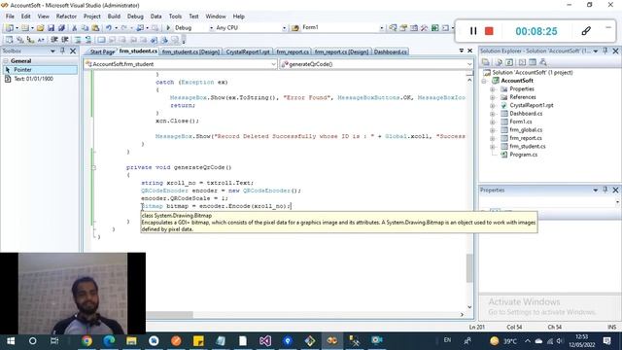
Task: Click Show All Files icon in Solution Explorer
Action: pyautogui.click(x=499, y=62)
